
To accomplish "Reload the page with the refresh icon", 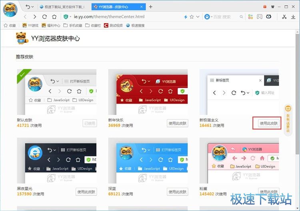I will coord(44,17).
